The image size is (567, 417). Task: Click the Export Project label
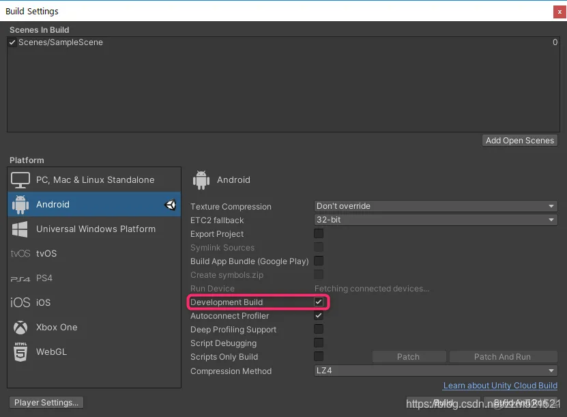coord(217,234)
